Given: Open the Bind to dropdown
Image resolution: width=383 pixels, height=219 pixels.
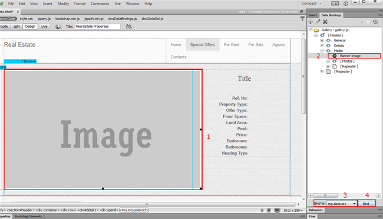Looking at the screenshot, I should [x=342, y=204].
